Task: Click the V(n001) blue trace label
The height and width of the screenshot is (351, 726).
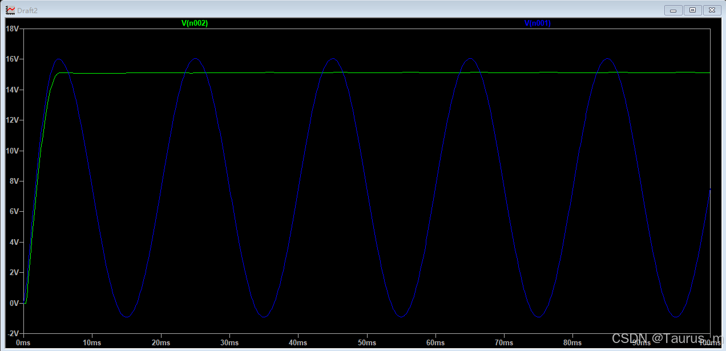Action: click(x=537, y=23)
